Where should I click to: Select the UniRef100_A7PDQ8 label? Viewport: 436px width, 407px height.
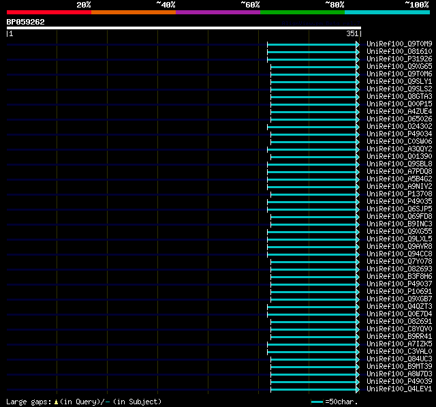[399, 172]
